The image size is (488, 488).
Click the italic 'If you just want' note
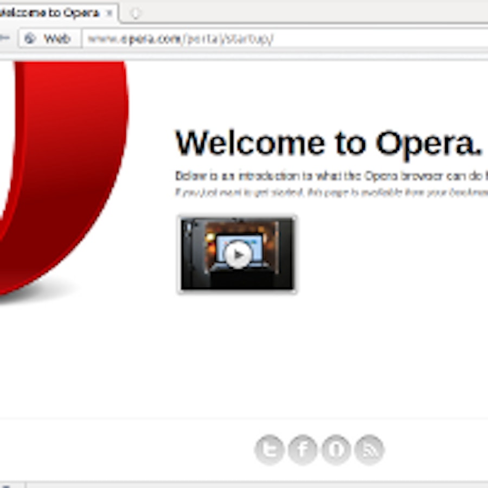pyautogui.click(x=331, y=192)
